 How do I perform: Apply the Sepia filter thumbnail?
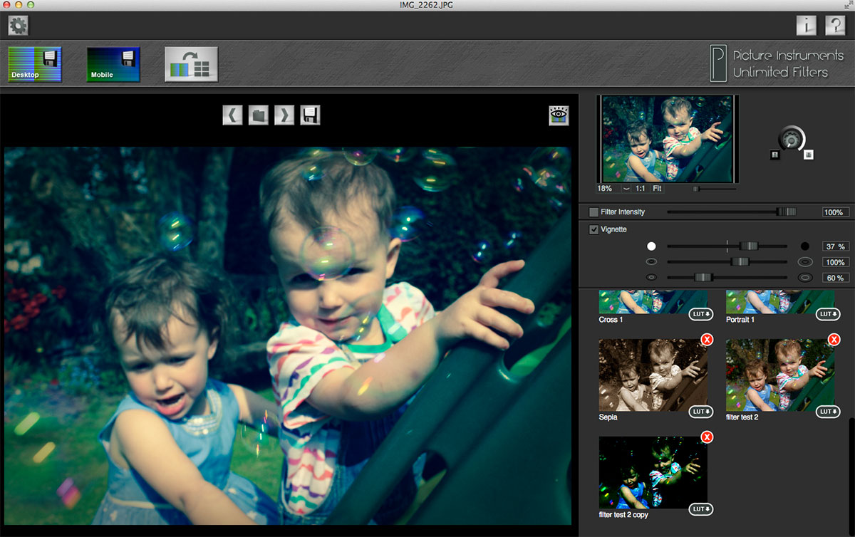click(x=653, y=375)
